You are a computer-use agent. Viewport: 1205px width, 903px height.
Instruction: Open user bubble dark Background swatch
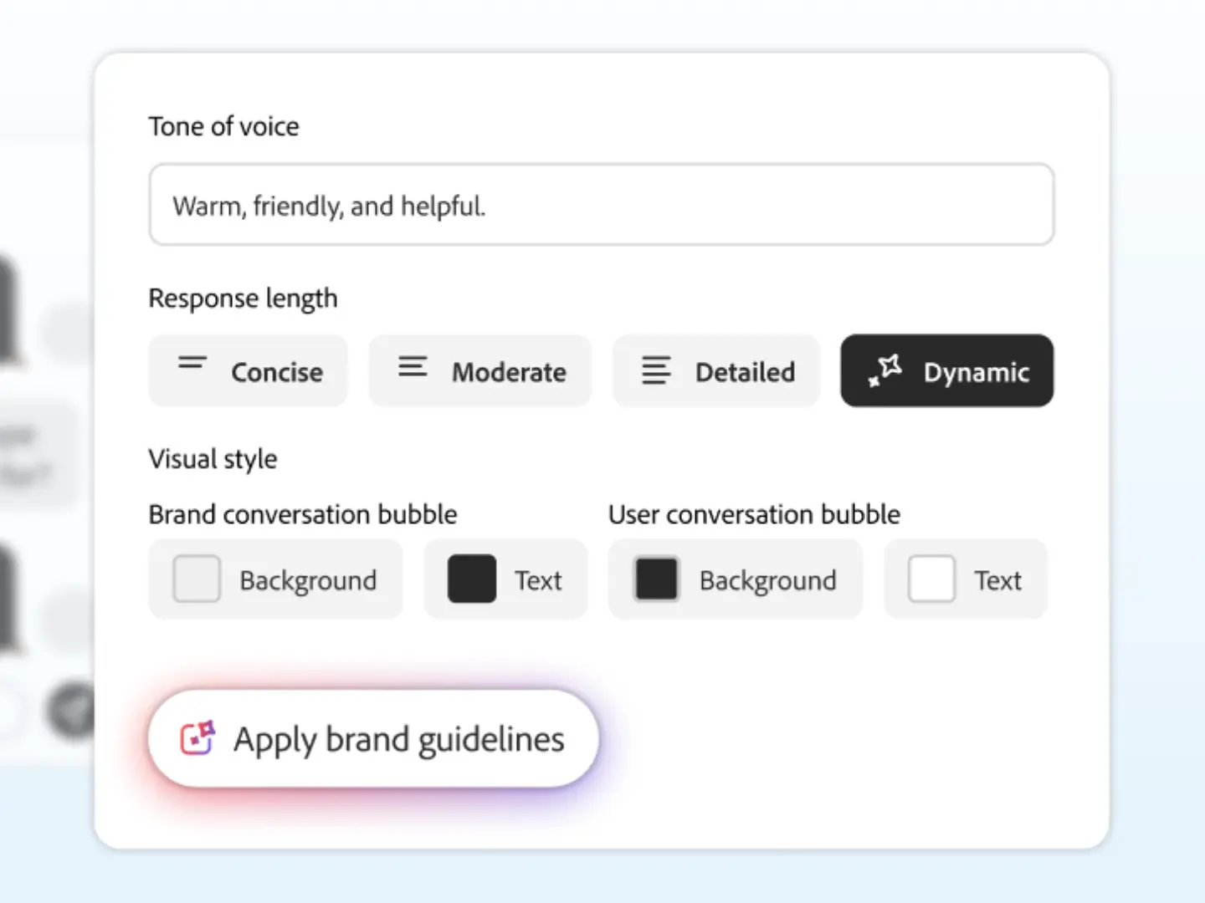pos(657,579)
